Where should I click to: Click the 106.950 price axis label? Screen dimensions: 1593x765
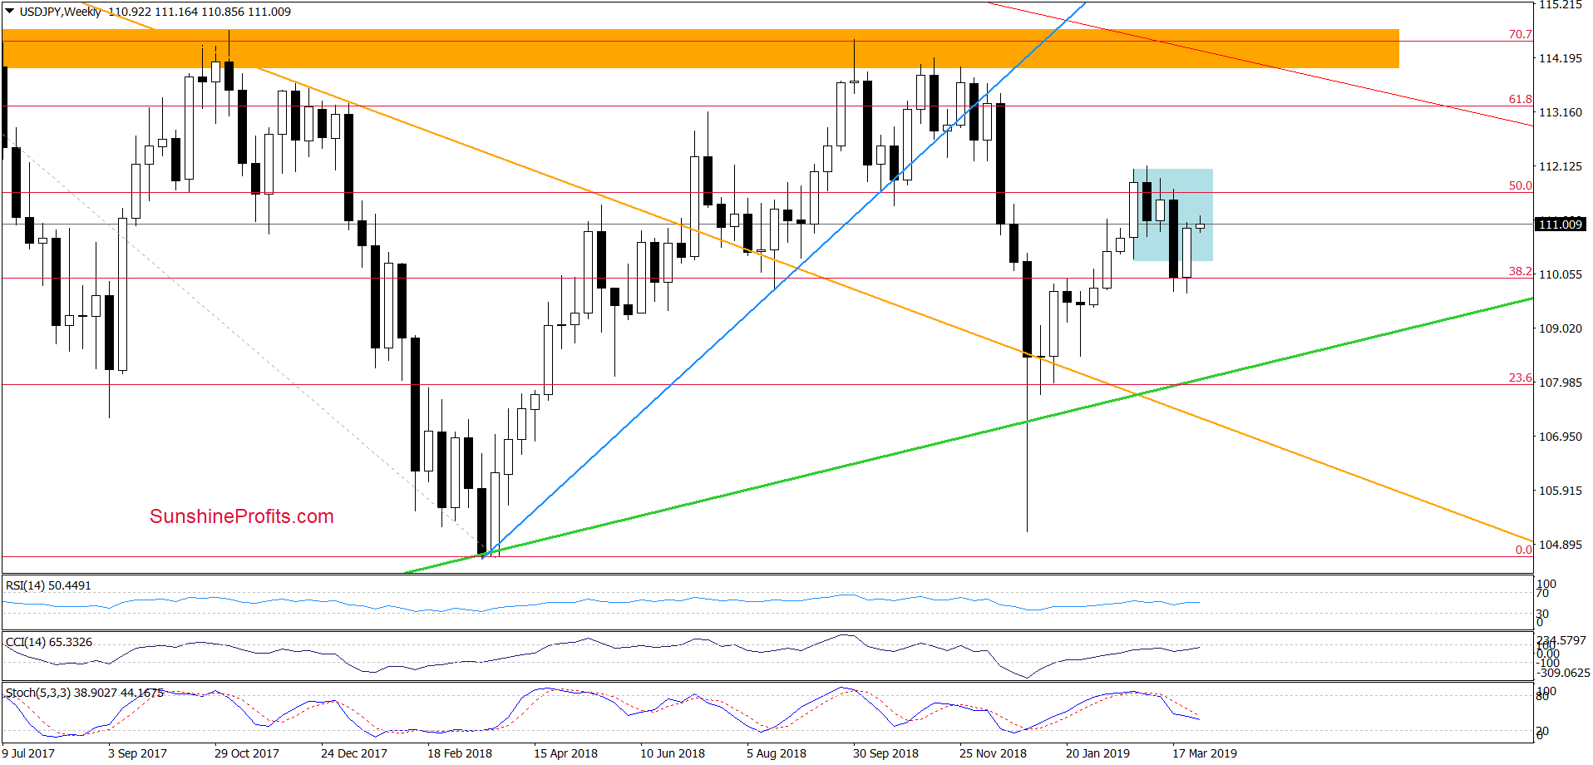click(x=1561, y=437)
